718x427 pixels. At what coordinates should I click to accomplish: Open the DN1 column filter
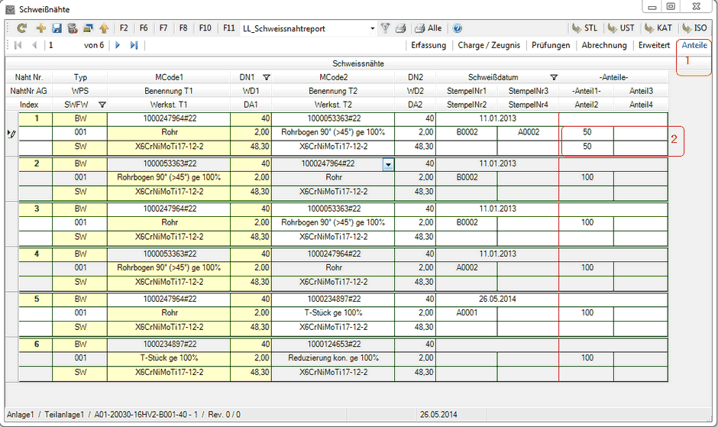tap(266, 77)
